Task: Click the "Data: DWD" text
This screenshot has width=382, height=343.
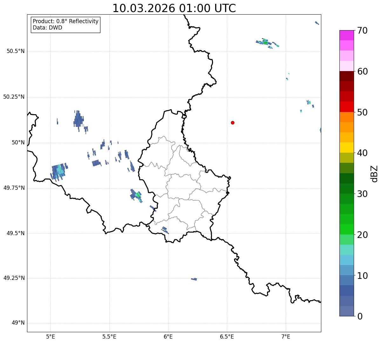Action: pyautogui.click(x=48, y=28)
